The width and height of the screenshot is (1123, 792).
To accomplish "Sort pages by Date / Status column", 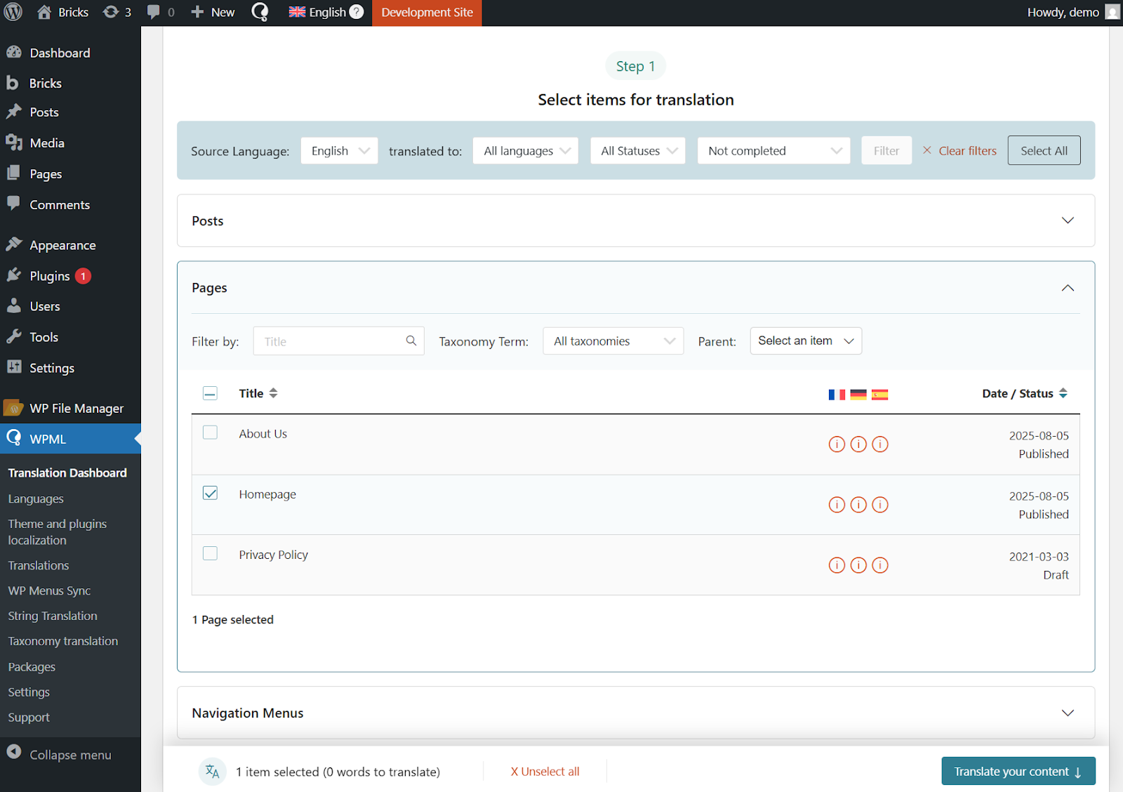I will click(x=1024, y=393).
